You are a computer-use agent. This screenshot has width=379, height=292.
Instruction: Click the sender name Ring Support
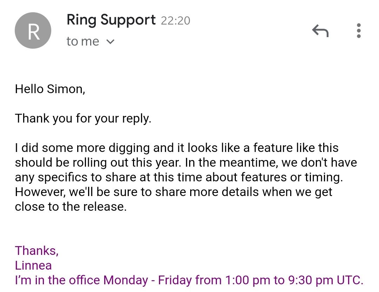click(x=111, y=20)
